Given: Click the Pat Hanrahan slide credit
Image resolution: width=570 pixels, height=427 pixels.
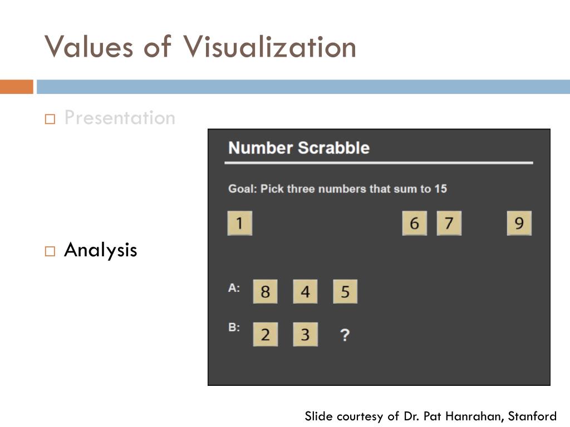Looking at the screenshot, I should click(430, 416).
